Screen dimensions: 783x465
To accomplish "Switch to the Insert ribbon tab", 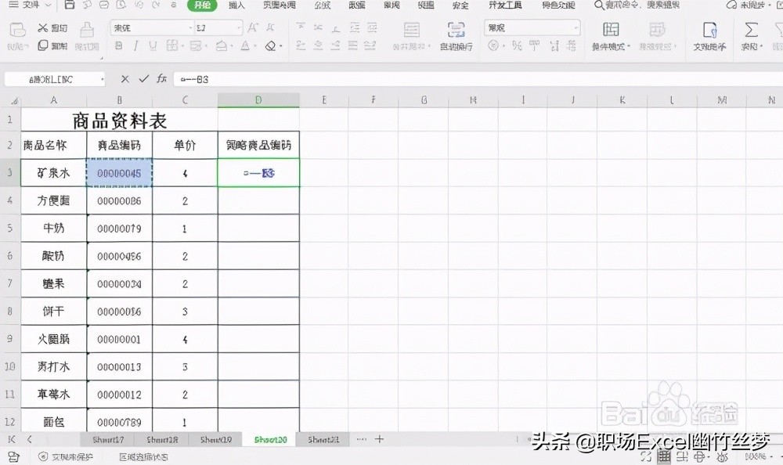I will tap(236, 5).
